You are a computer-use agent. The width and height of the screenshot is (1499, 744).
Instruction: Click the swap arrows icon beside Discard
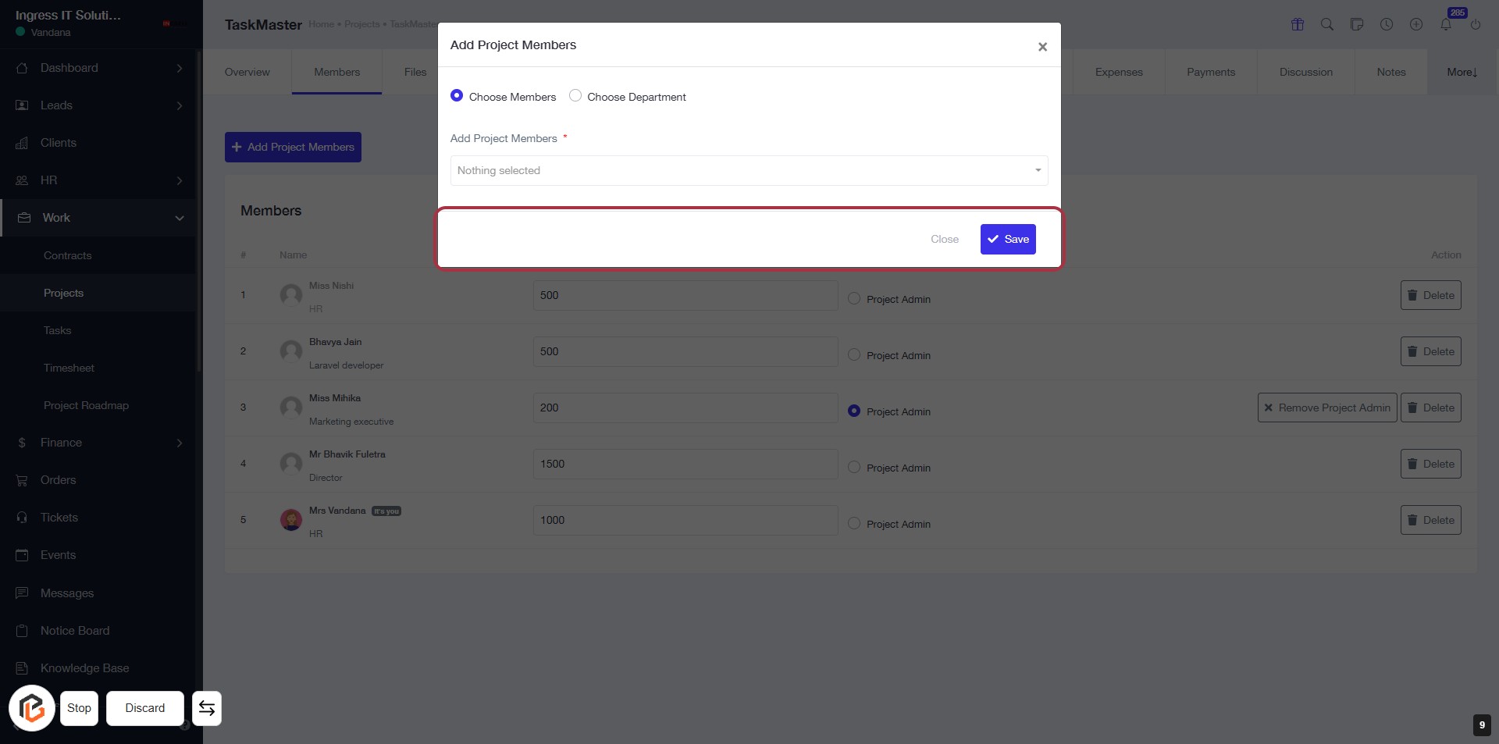click(x=207, y=708)
